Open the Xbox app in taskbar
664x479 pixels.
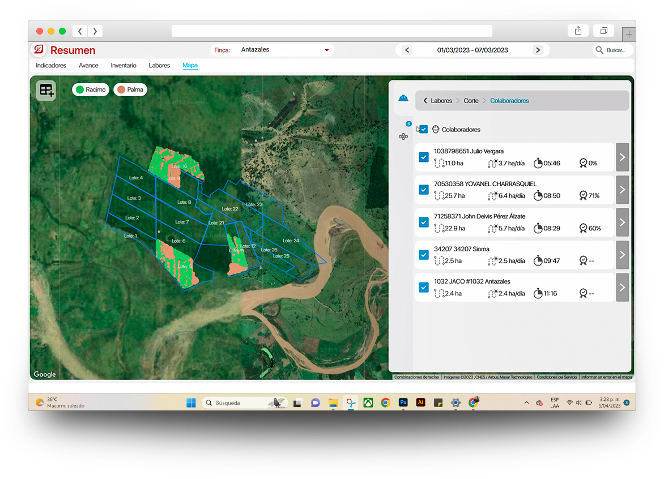click(x=368, y=403)
